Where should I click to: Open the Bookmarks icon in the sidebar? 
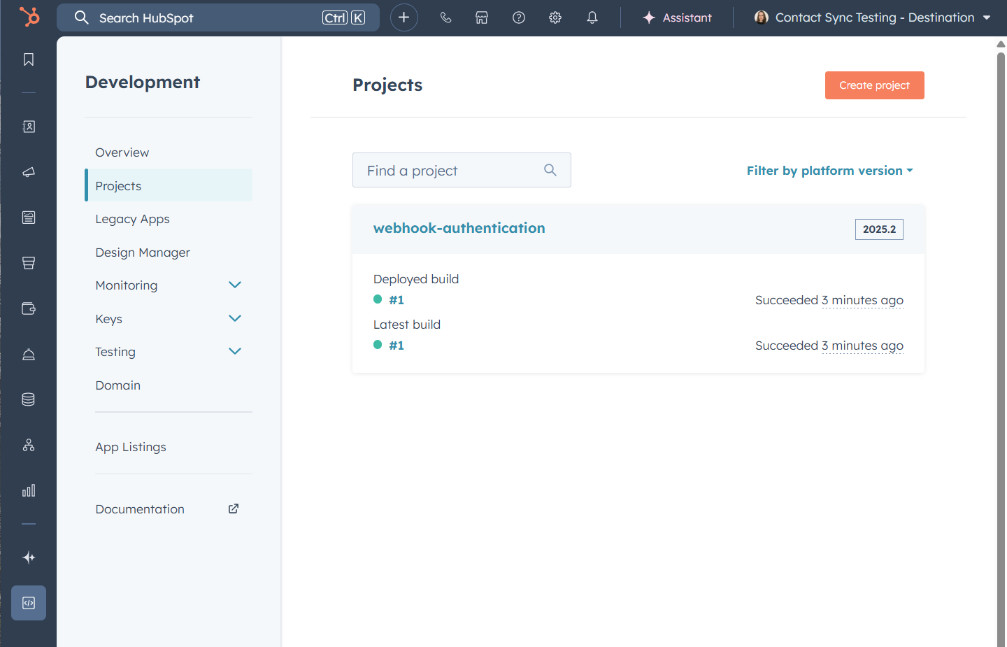pos(28,59)
